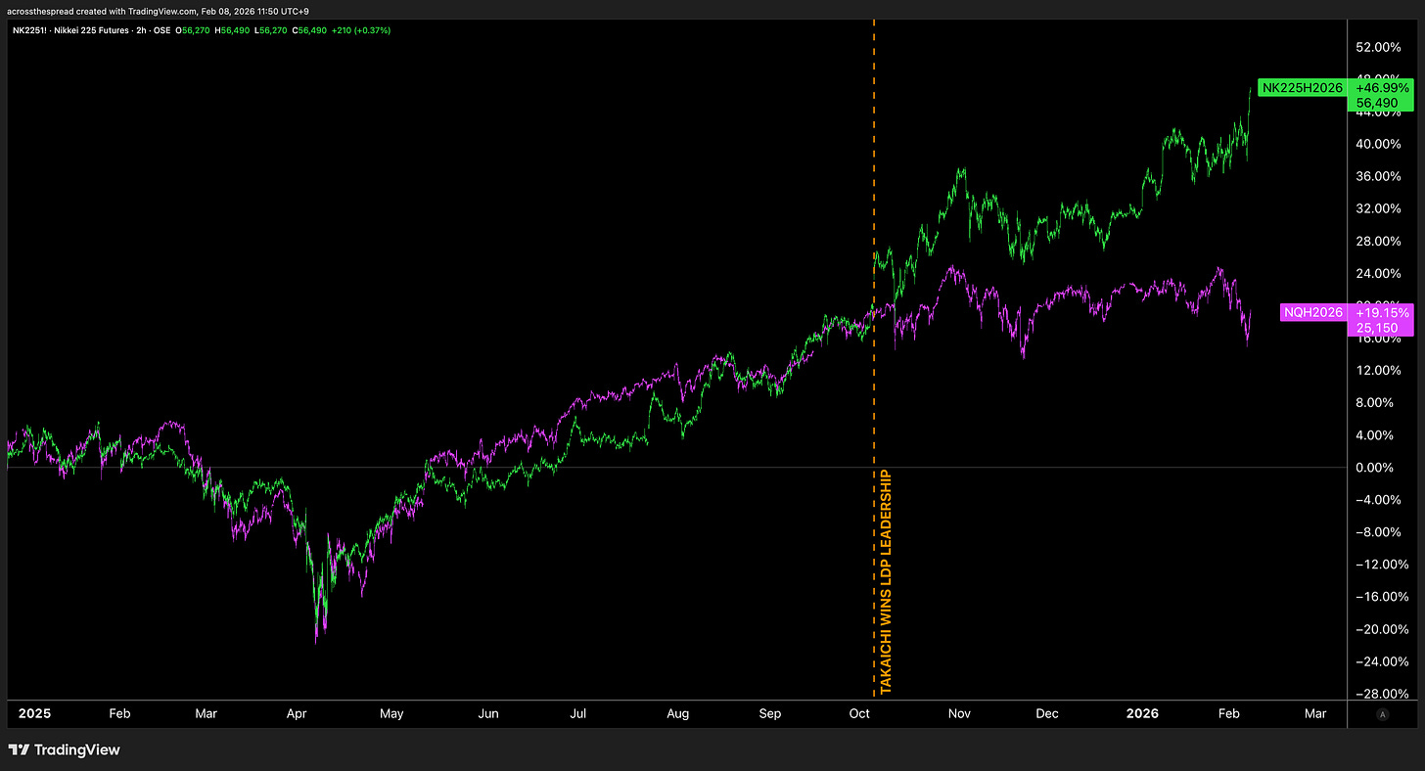
Task: Click the "Oct" time axis label
Action: point(860,714)
